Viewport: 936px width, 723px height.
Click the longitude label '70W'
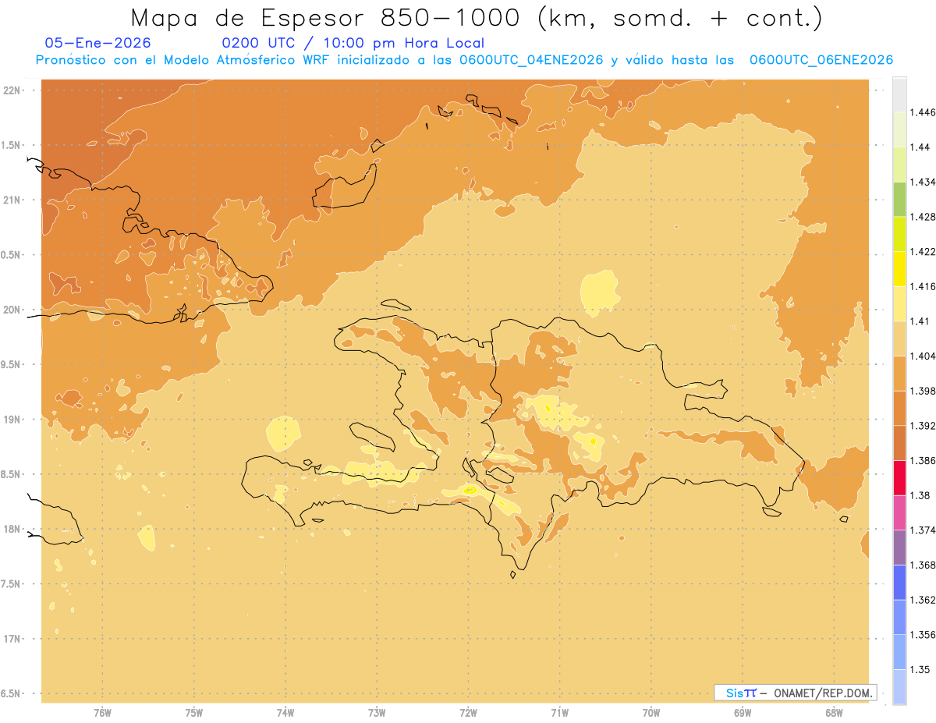click(x=651, y=713)
